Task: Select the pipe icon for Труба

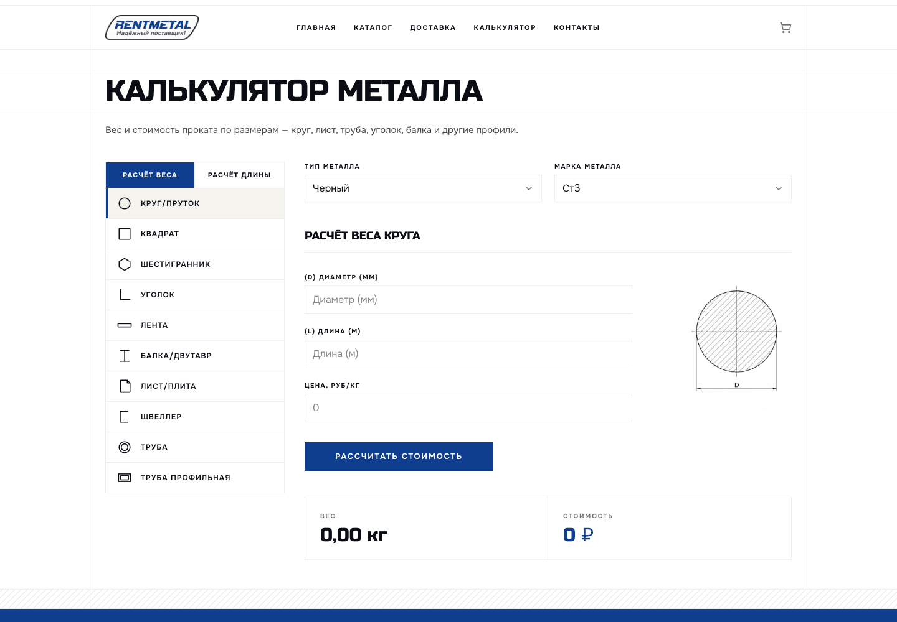Action: click(125, 447)
